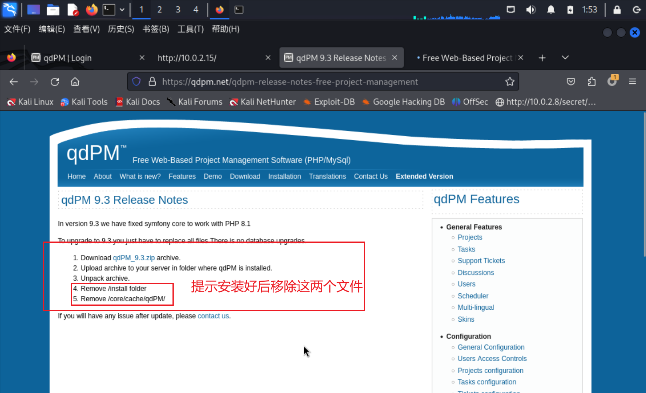Select the running terminal window in the taskbar
The width and height of the screenshot is (646, 393).
click(x=239, y=10)
